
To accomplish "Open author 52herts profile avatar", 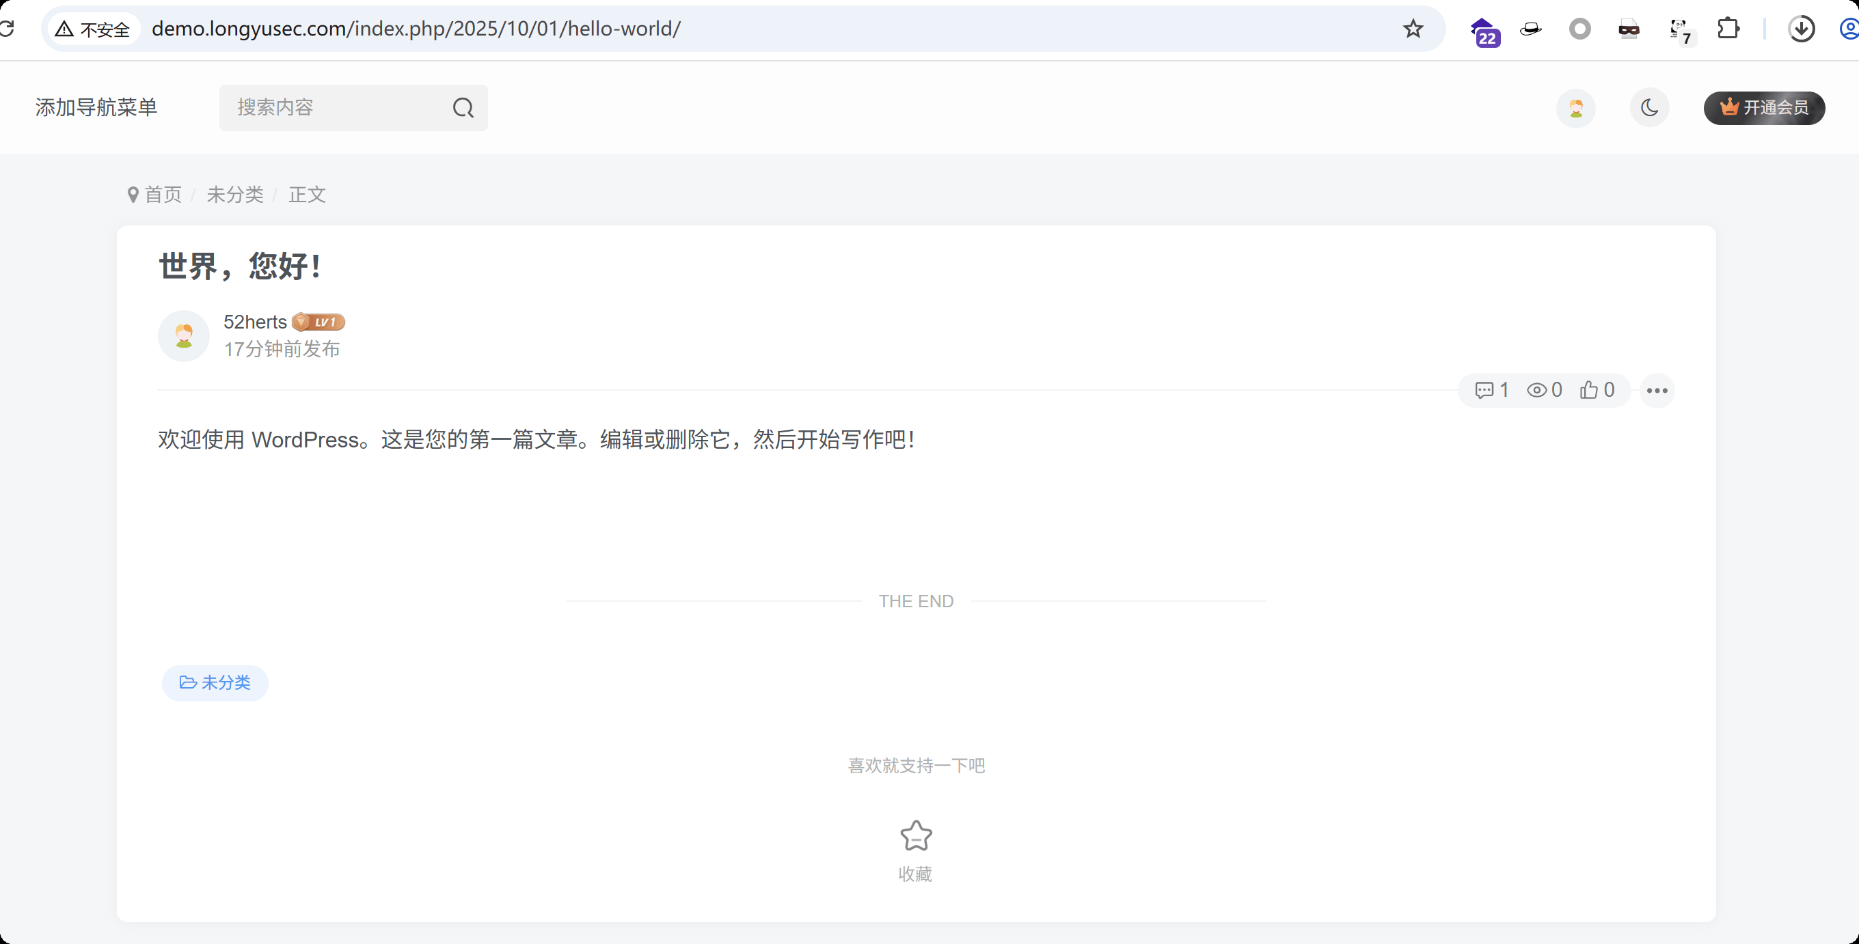I will [183, 336].
